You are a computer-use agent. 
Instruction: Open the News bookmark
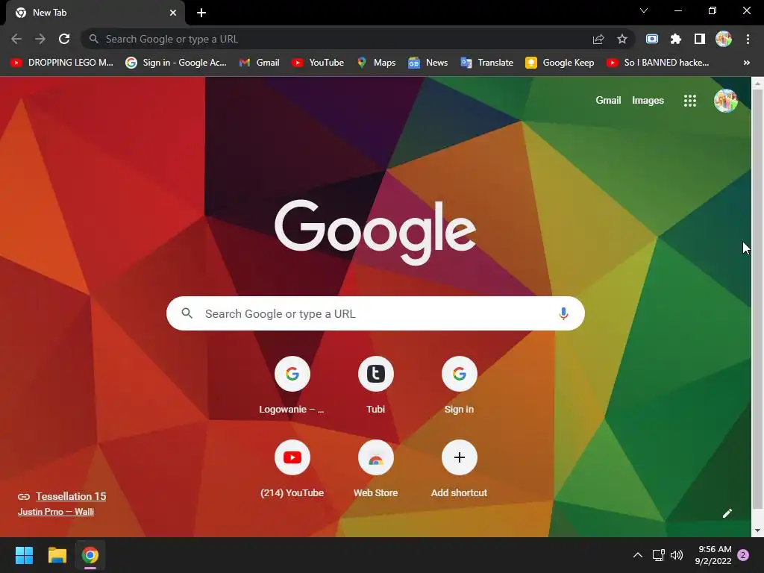pos(428,63)
